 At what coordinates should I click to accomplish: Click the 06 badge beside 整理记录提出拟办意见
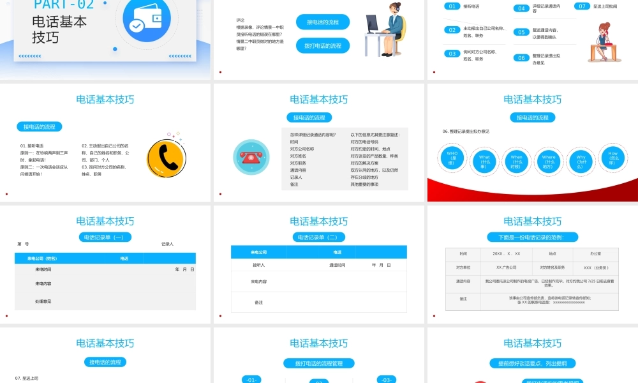tap(521, 58)
